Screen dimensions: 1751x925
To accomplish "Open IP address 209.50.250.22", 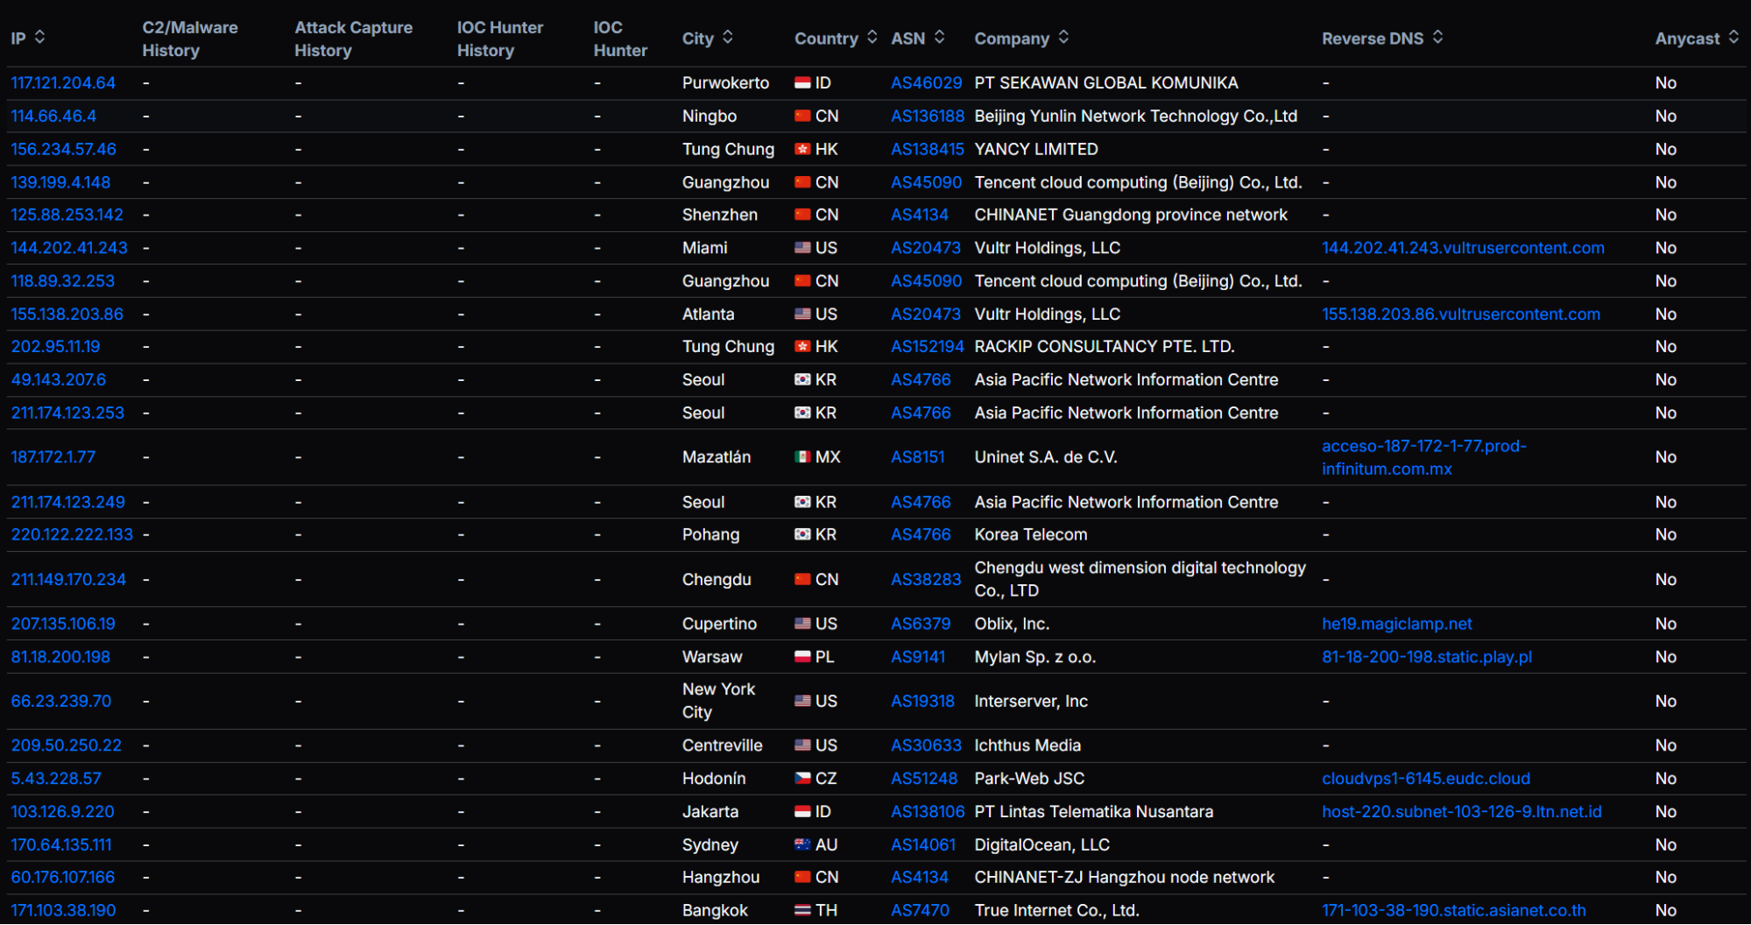I will 66,746.
